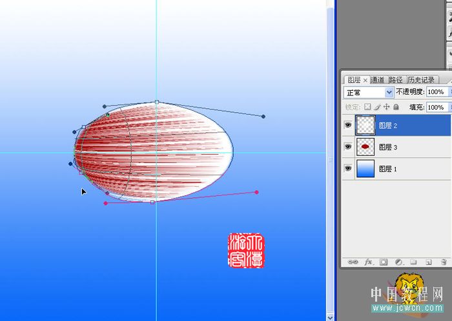Create a new layer via page icon
452x321 pixels.
429,262
